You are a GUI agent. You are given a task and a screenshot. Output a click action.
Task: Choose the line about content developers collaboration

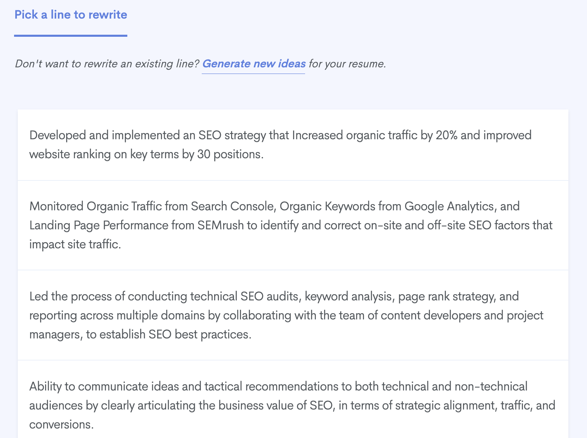[x=293, y=315]
